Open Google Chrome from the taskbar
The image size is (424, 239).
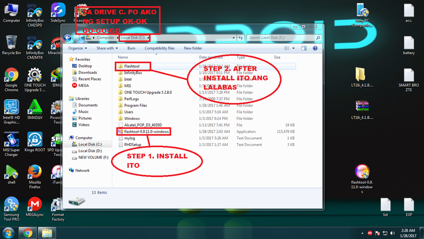[x=28, y=233]
